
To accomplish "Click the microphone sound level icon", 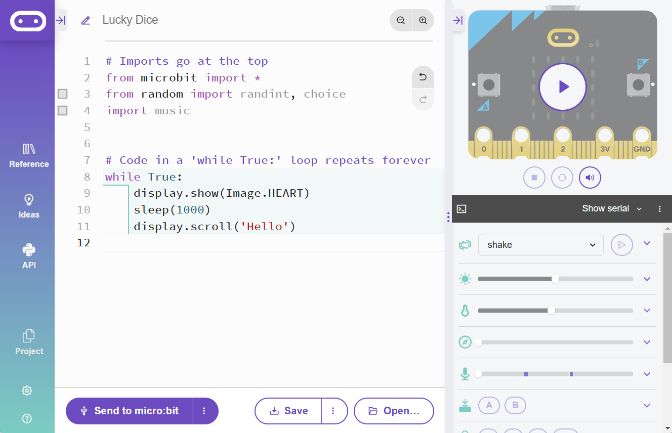I will pos(465,374).
